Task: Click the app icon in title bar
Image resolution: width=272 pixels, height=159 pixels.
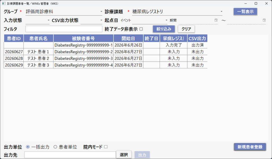Action: (x=4, y=3)
